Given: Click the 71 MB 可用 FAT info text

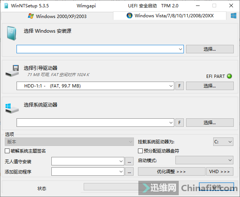Looking at the screenshot, I should pos(58,75).
